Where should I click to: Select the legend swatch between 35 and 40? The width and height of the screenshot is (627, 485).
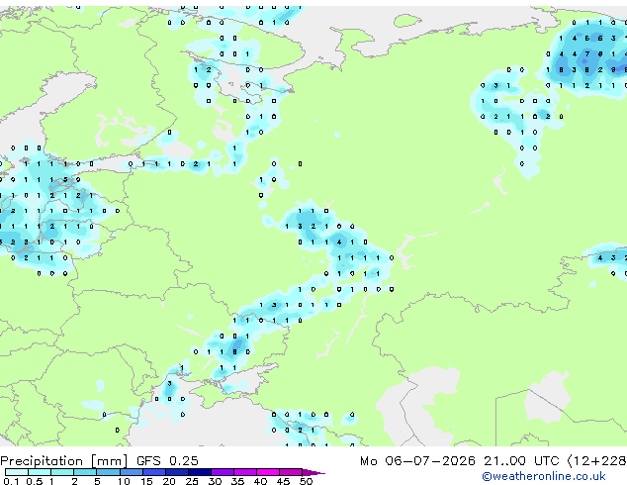pos(244,472)
